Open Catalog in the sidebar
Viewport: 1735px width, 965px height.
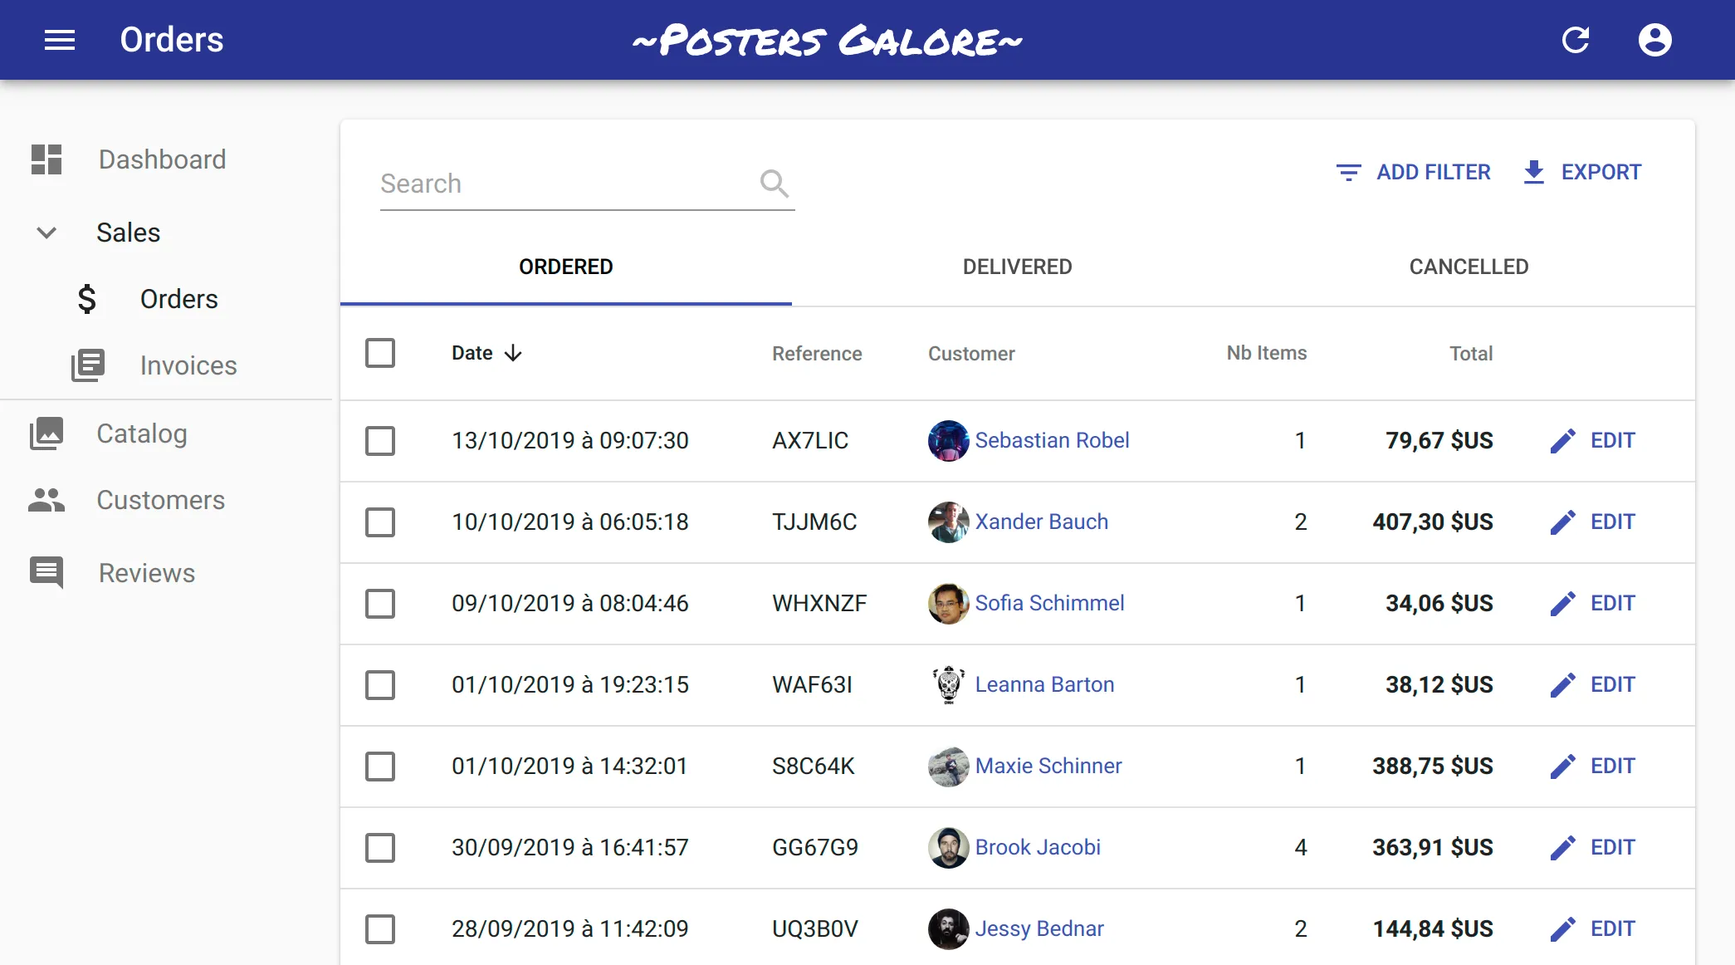tap(166, 434)
